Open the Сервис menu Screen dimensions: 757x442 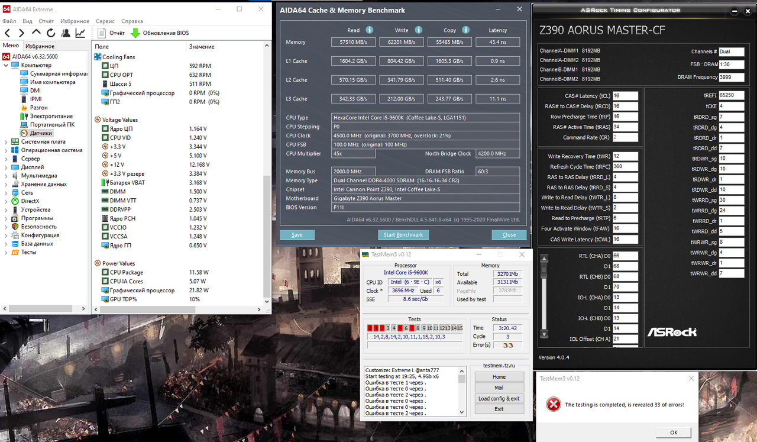pyautogui.click(x=105, y=21)
